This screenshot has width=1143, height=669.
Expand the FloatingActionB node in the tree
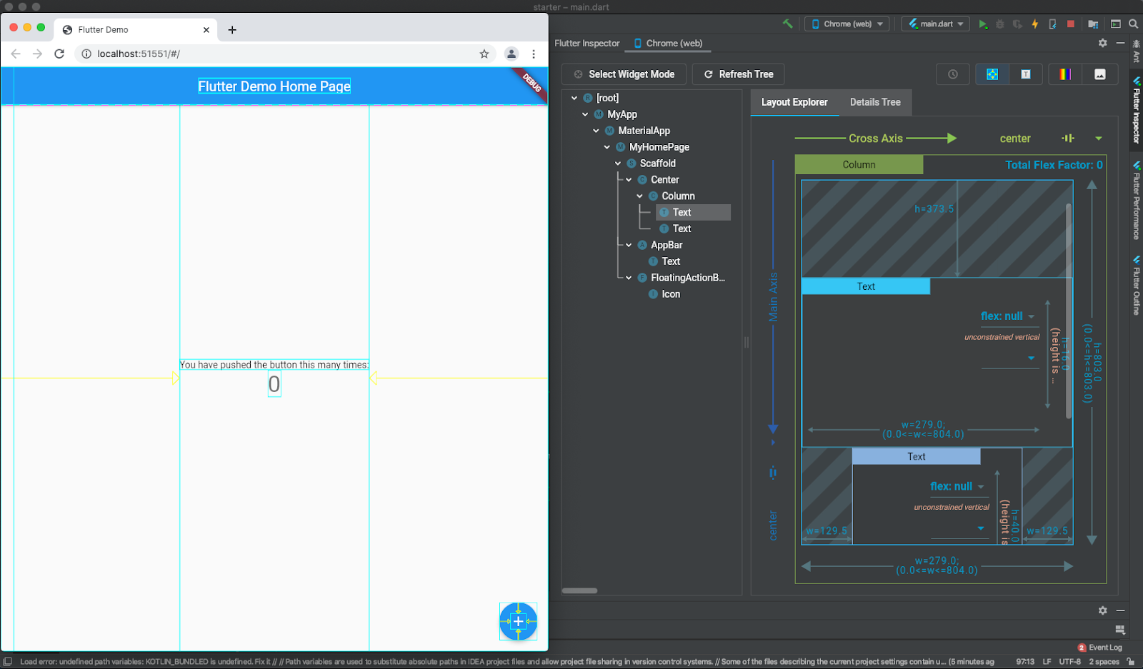[x=629, y=278]
